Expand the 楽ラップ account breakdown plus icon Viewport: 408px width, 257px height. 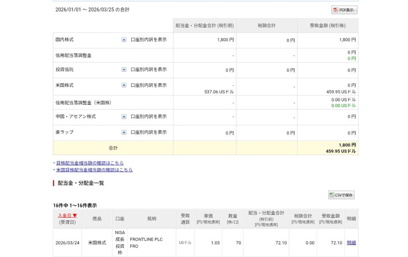(124, 132)
